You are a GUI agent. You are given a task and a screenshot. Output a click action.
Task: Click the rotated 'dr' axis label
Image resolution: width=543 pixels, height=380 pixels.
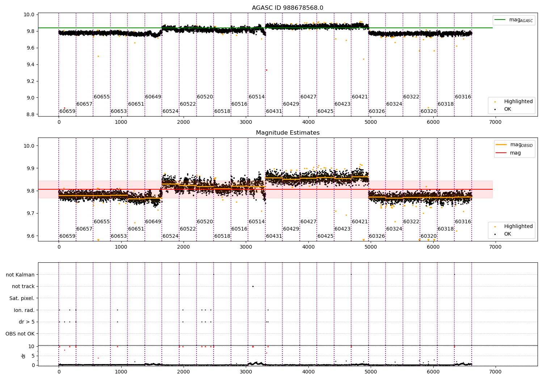point(24,356)
